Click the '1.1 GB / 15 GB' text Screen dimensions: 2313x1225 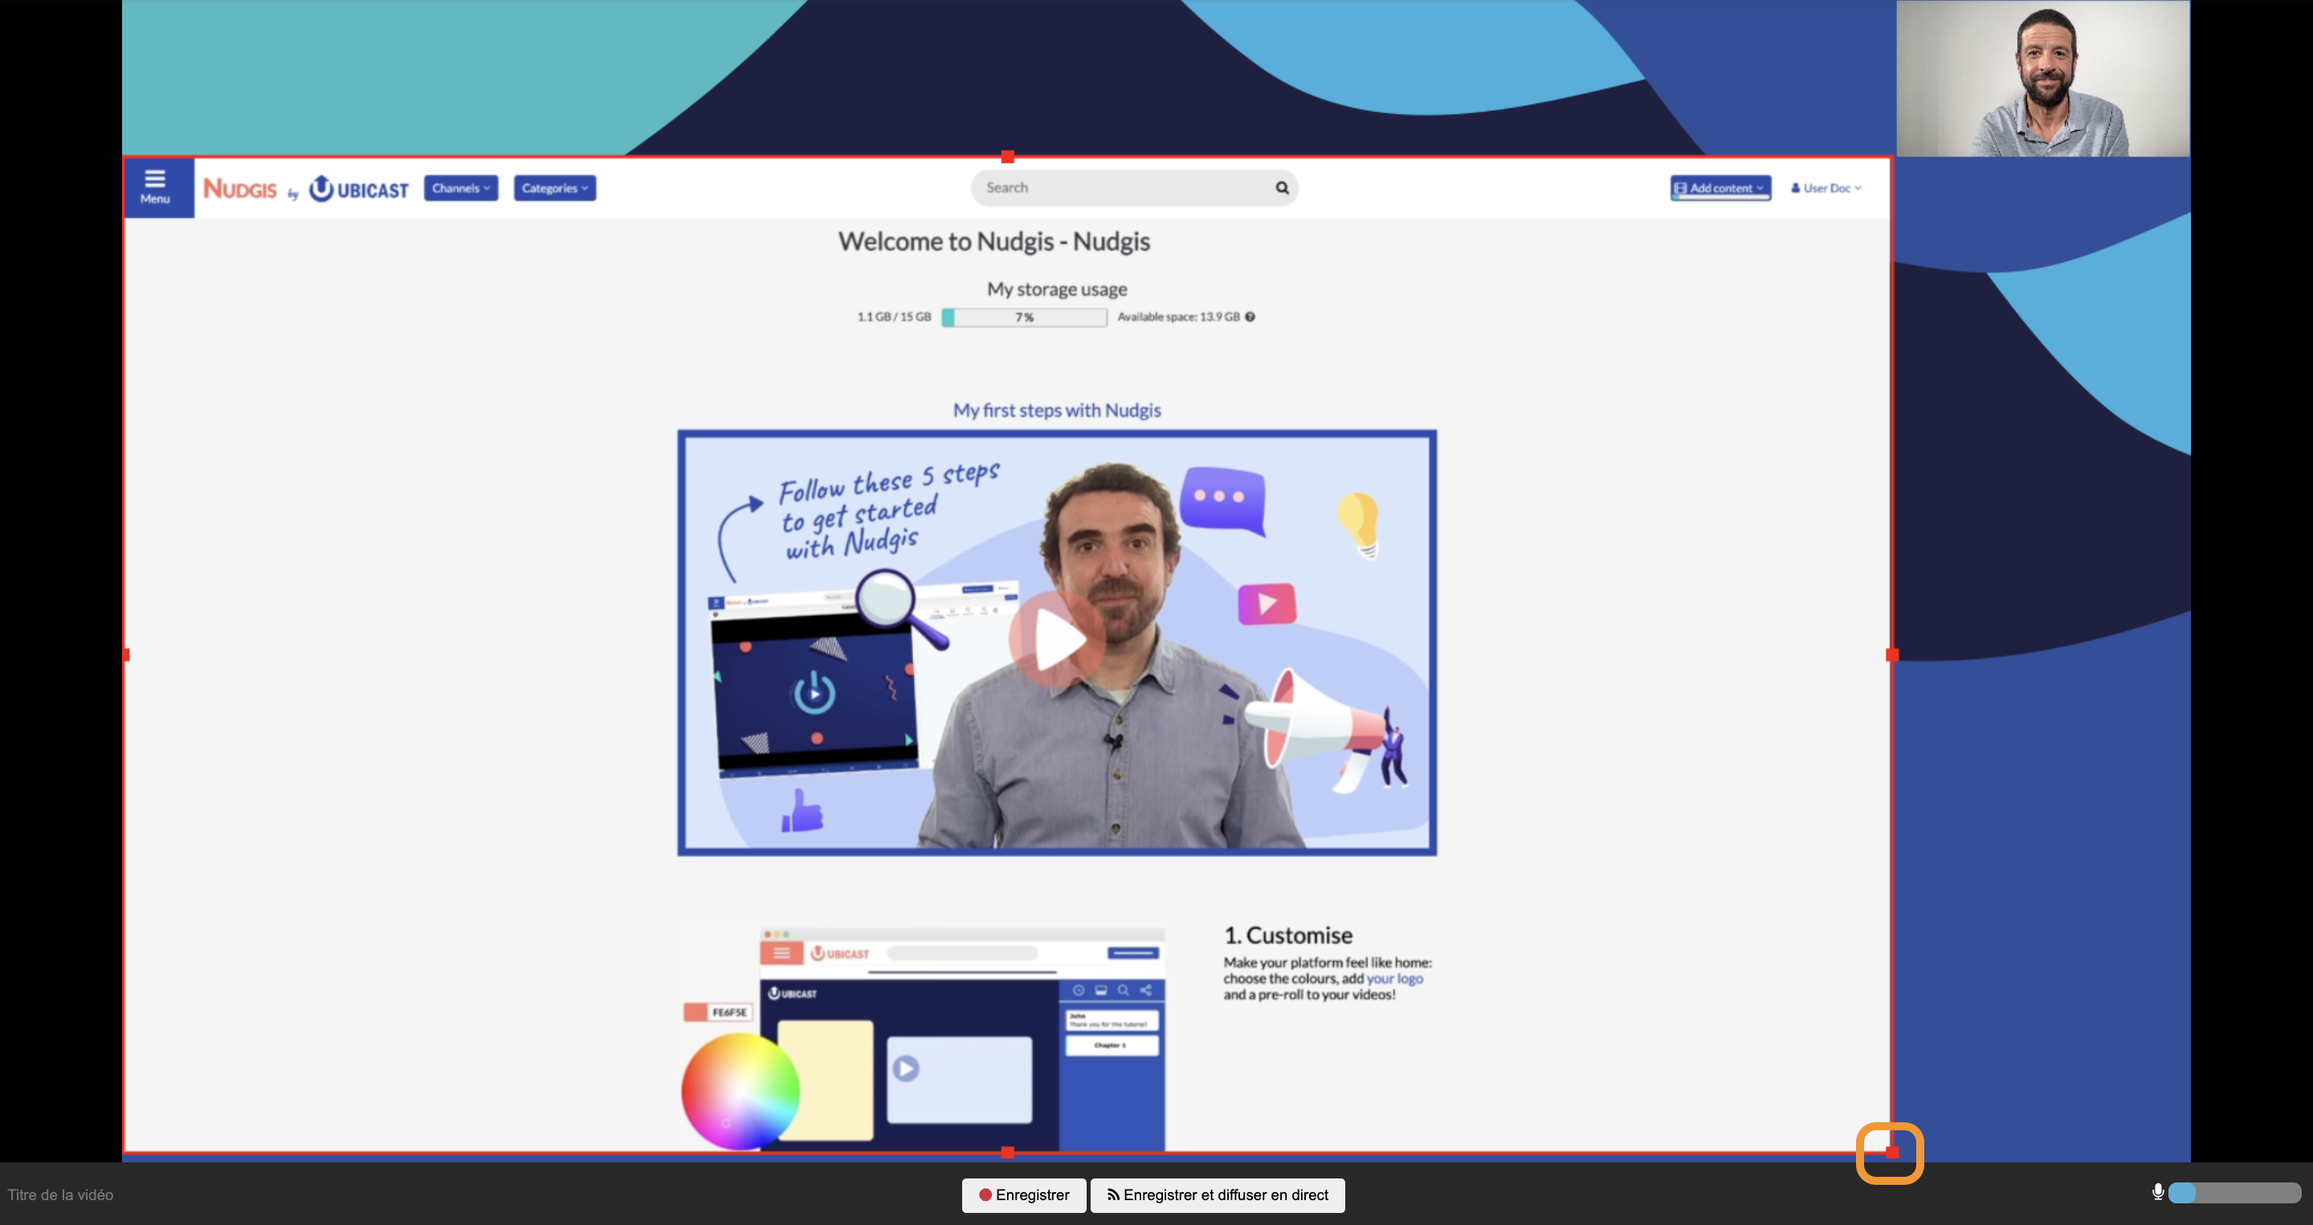tap(893, 317)
